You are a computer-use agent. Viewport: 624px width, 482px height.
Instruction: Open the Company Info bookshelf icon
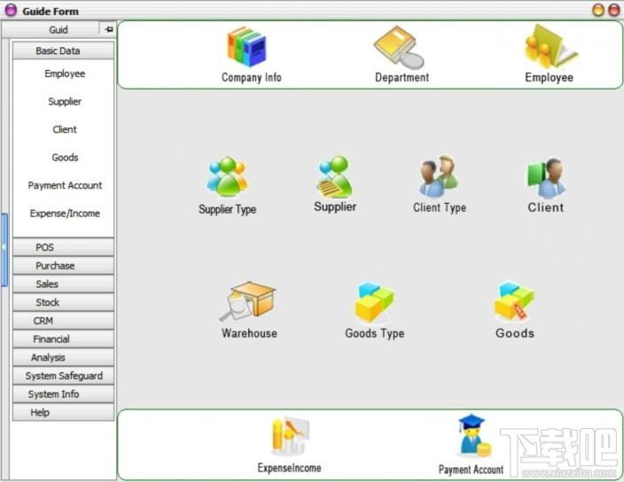246,47
